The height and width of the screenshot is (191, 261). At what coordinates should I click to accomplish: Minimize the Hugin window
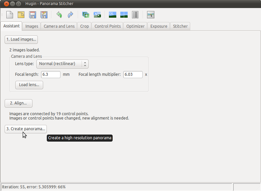12,4
